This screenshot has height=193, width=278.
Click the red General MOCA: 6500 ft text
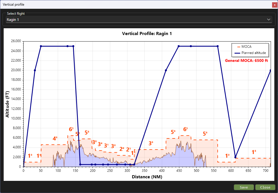pos(246,60)
